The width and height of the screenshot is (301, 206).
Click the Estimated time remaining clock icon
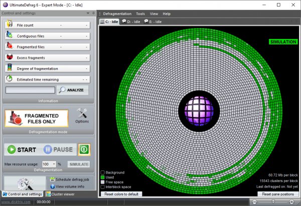9,78
